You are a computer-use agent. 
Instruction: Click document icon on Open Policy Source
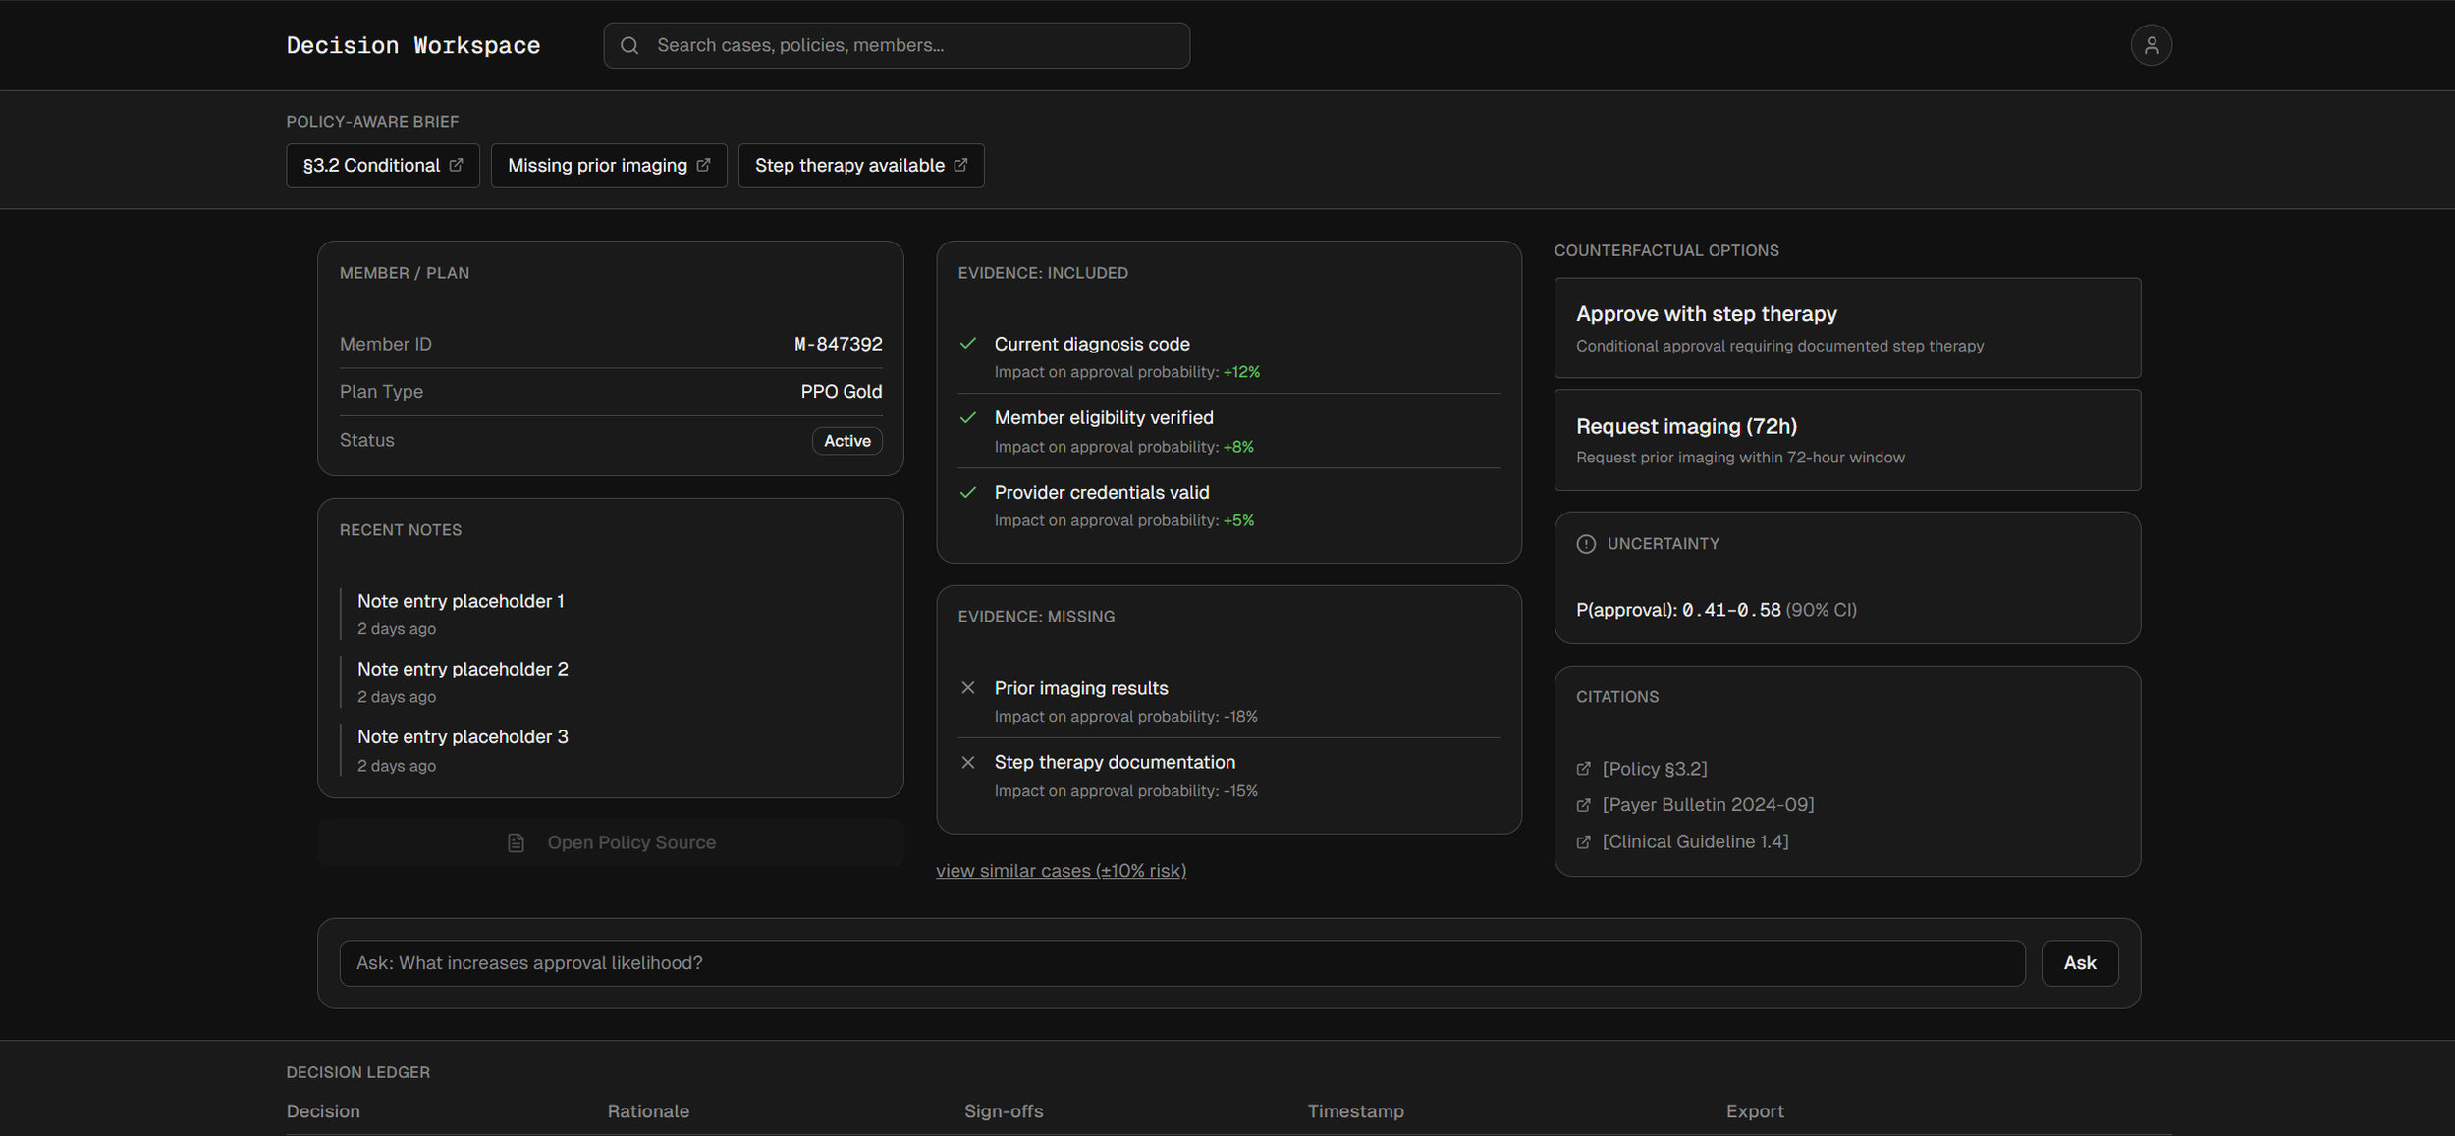[516, 843]
